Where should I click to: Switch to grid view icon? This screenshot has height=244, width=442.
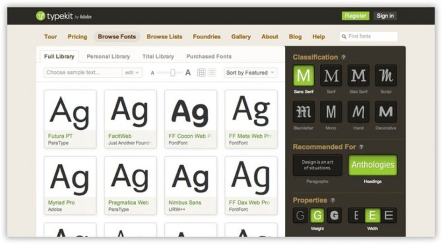[201, 72]
